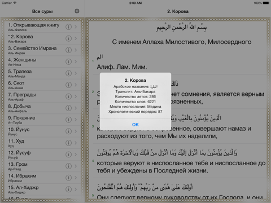Click the 'Все суры' list title
271x203 pixels.
(42, 11)
